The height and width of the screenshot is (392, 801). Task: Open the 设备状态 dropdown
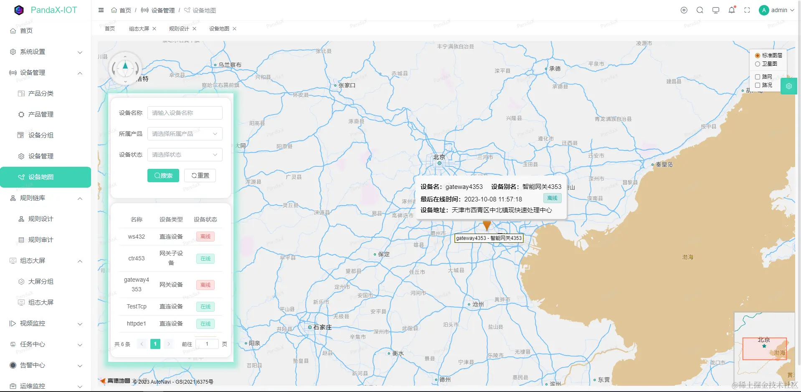point(185,155)
